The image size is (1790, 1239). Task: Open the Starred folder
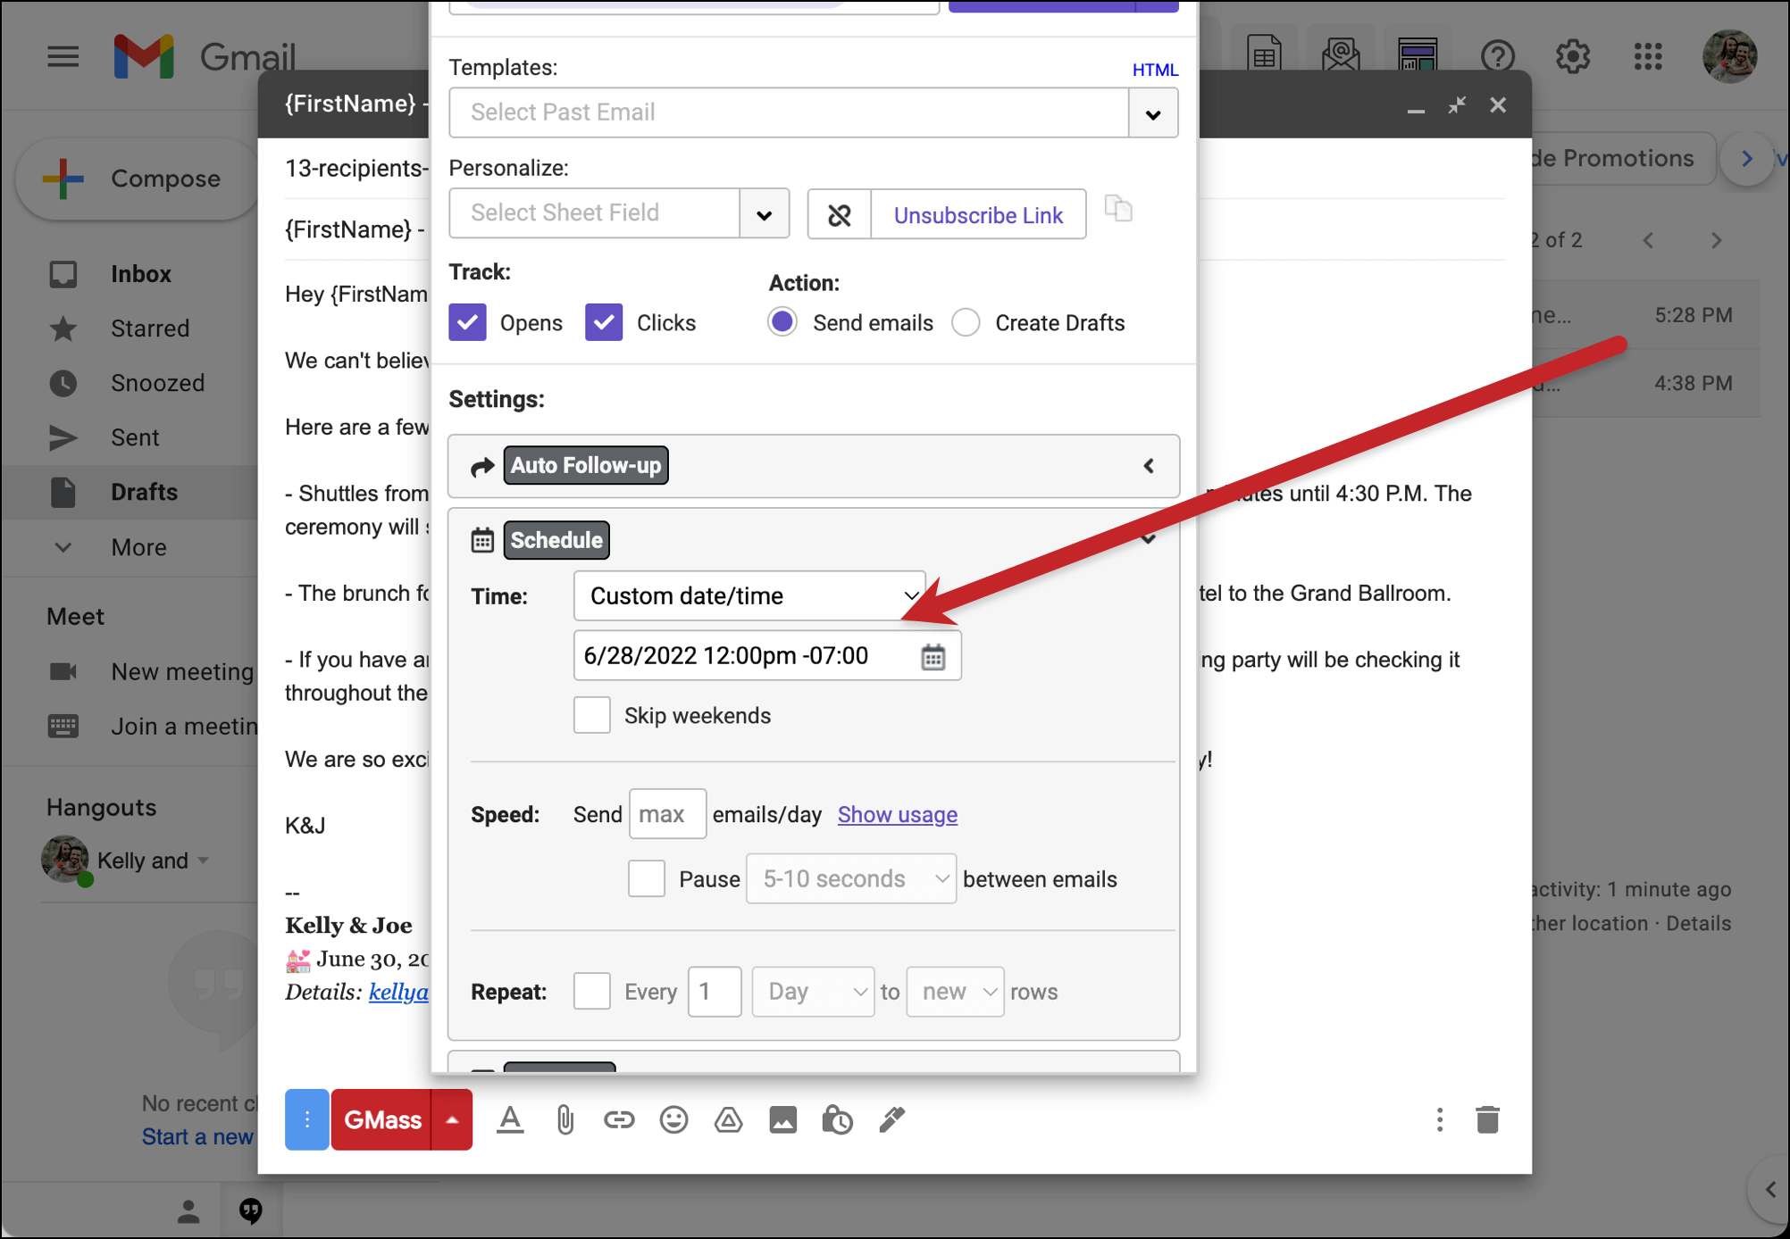point(150,328)
